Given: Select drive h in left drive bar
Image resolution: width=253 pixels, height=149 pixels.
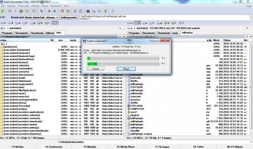Looking at the screenshot, I should 40,23.
